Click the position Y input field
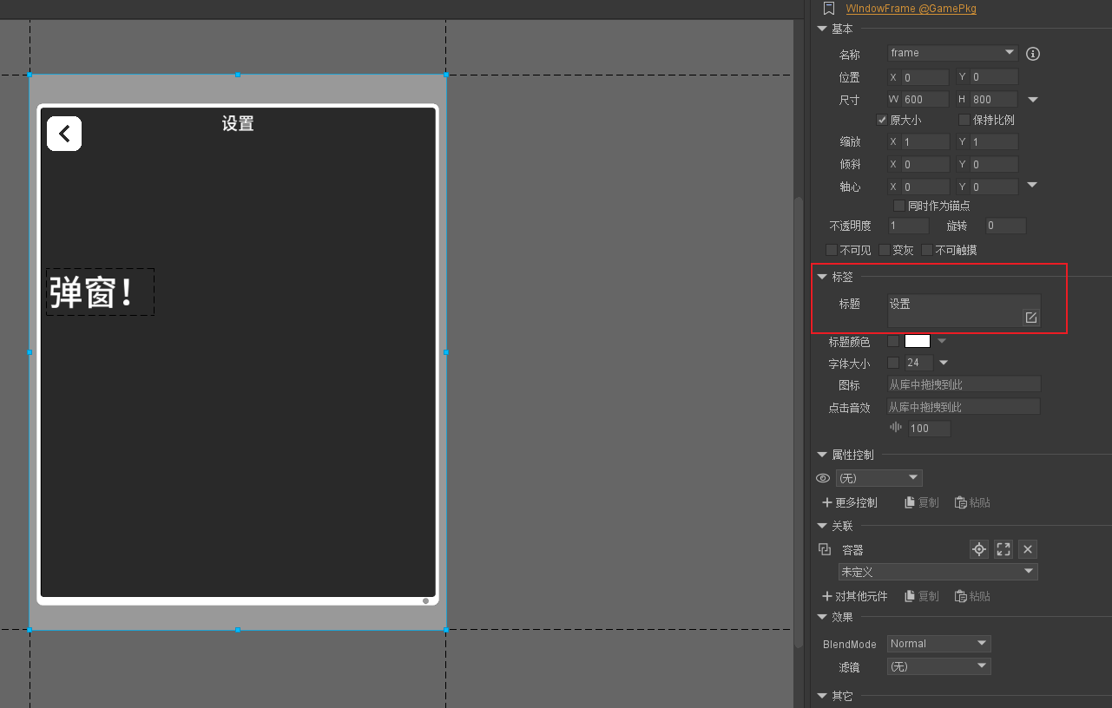Image resolution: width=1112 pixels, height=708 pixels. coord(994,77)
